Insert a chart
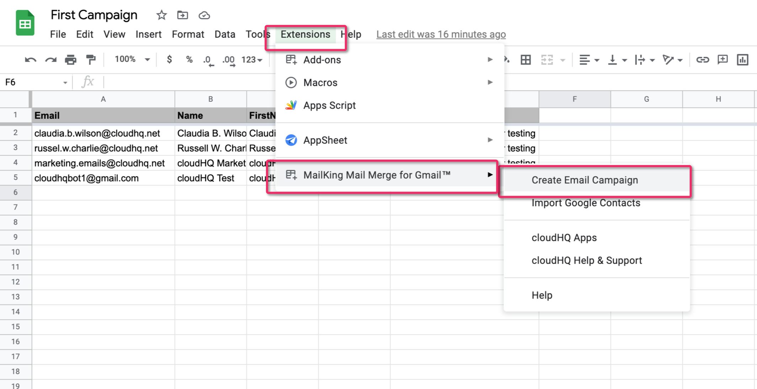The height and width of the screenshot is (389, 757). point(742,60)
